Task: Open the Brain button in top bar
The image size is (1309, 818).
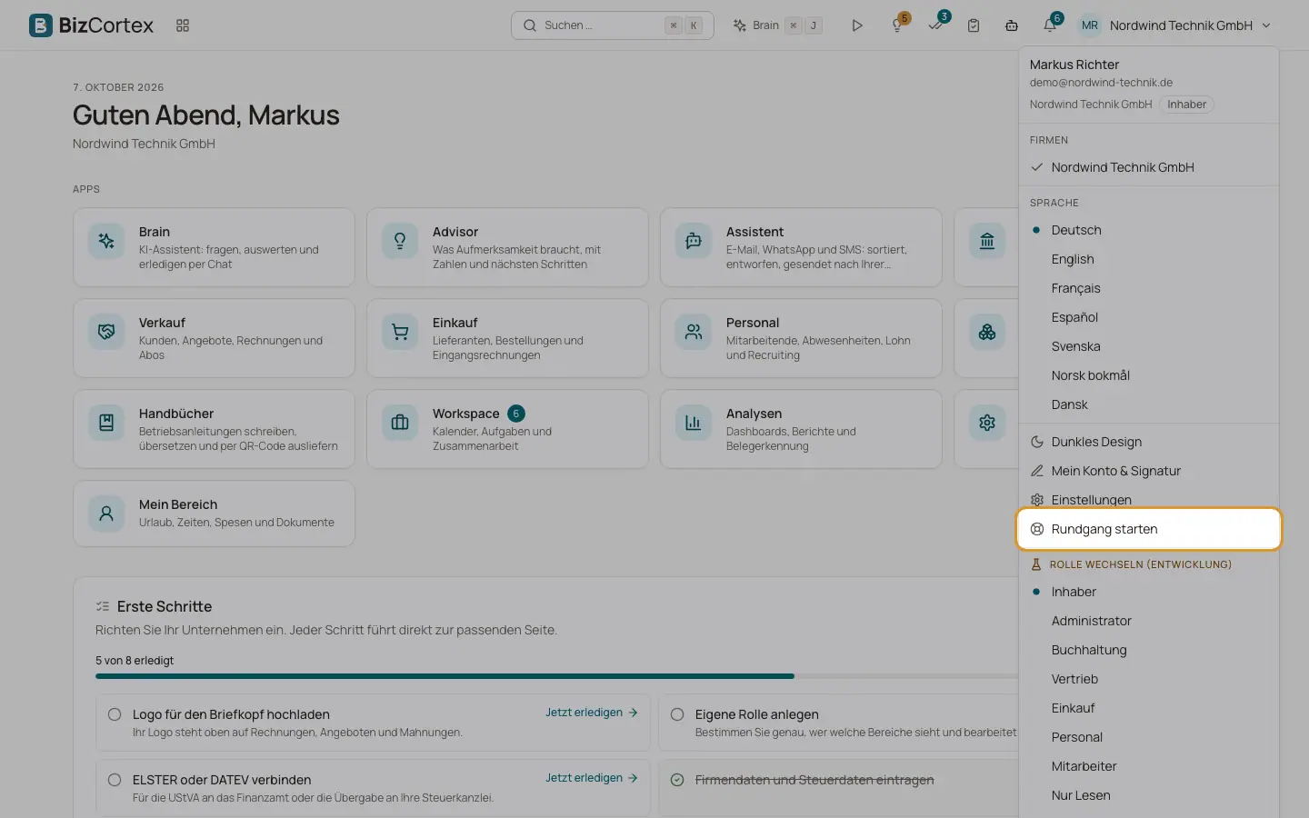Action: click(x=778, y=25)
